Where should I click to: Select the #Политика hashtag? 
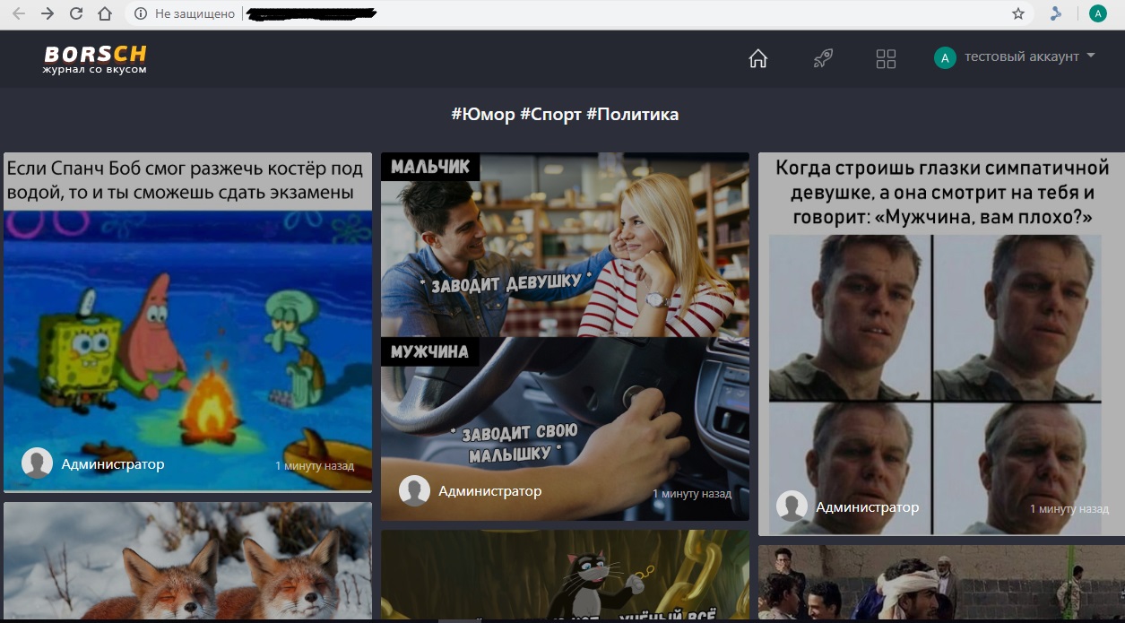632,115
